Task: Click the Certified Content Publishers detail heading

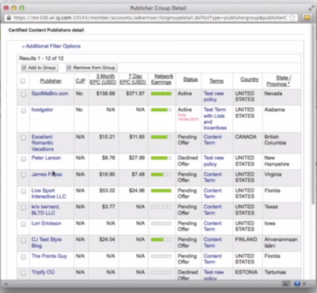Action: pos(46,30)
